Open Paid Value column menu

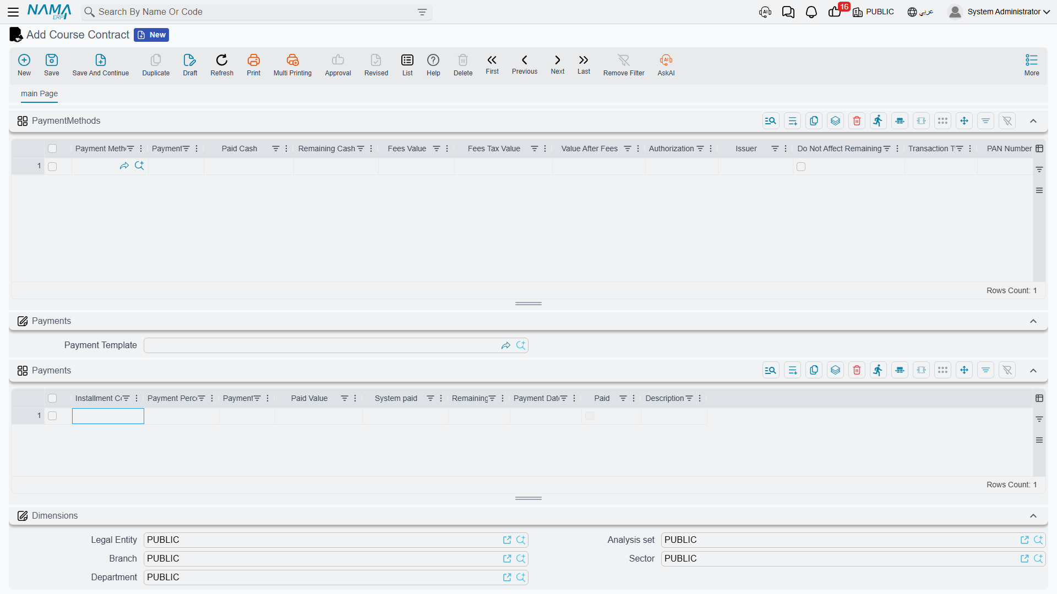[355, 398]
